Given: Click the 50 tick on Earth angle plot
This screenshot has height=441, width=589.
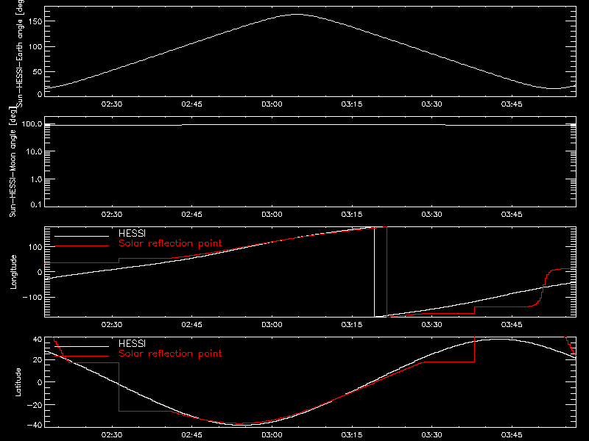Looking at the screenshot, I should pyautogui.click(x=38, y=71).
